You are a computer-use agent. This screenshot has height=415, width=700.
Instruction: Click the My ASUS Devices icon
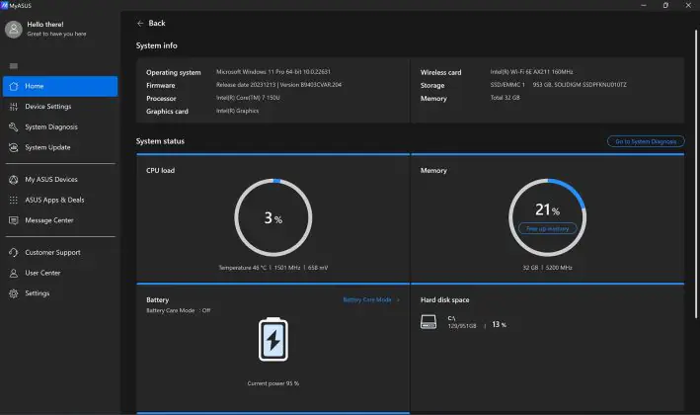14,180
